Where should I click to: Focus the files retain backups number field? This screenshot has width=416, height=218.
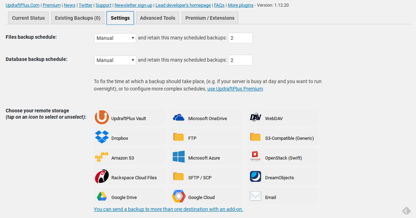pyautogui.click(x=240, y=38)
